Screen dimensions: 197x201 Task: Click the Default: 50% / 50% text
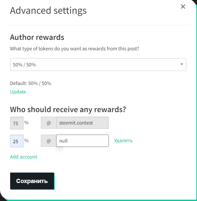tap(31, 83)
